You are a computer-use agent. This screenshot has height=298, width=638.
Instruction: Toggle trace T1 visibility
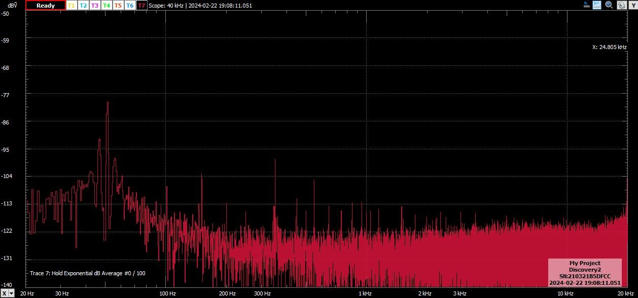pos(72,6)
